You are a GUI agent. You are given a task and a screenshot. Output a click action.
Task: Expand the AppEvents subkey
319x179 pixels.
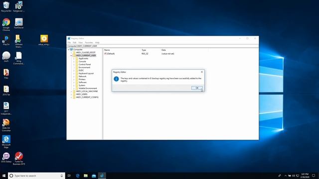click(74, 59)
